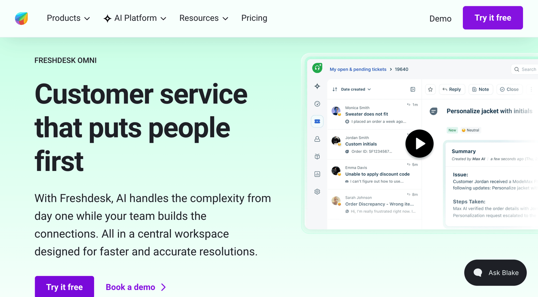This screenshot has width=538, height=297.
Task: Open the knowledge base book icon
Action: [317, 156]
